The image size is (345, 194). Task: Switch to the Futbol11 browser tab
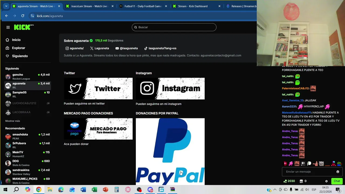pos(143,6)
